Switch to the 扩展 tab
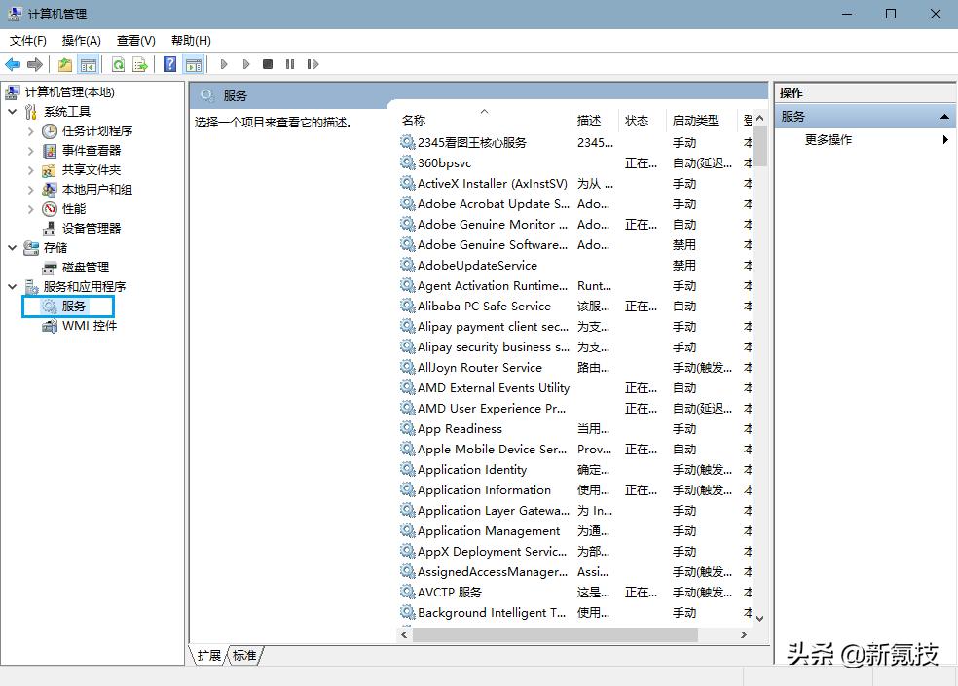Screen dimensions: 958x686 click(207, 655)
